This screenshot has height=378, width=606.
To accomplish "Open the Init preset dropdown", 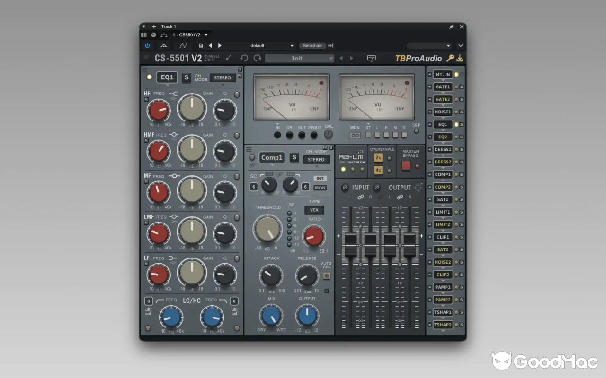I will [300, 58].
